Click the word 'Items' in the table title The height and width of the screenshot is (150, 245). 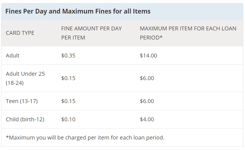[141, 11]
